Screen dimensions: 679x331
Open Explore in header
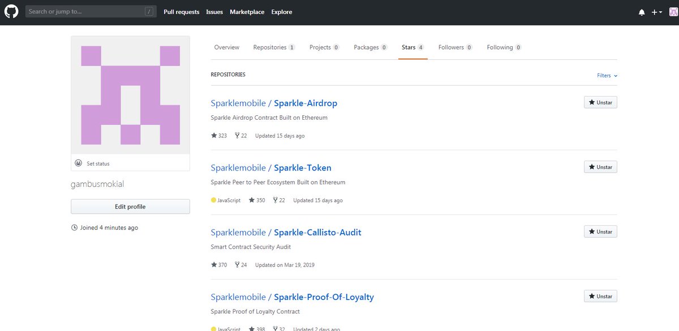282,12
